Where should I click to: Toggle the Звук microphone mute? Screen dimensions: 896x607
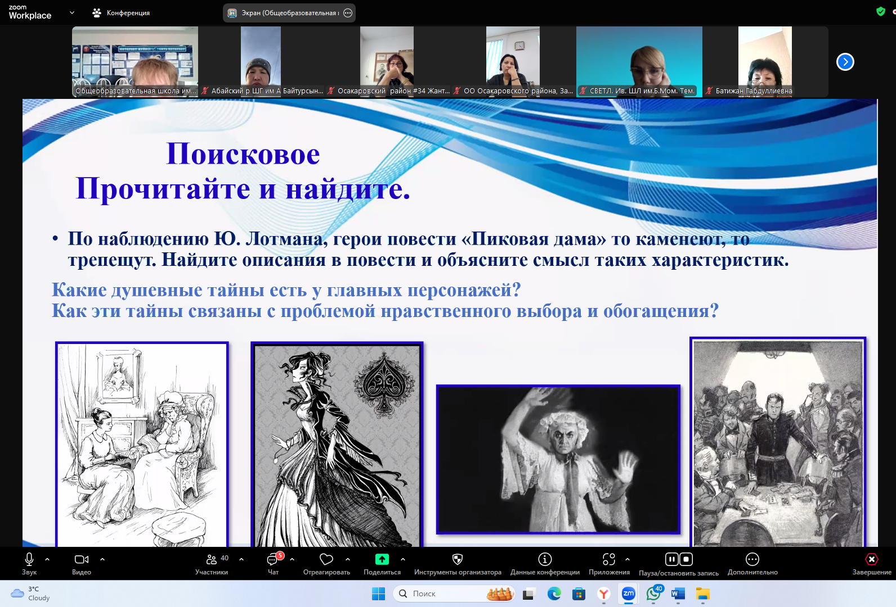29,560
